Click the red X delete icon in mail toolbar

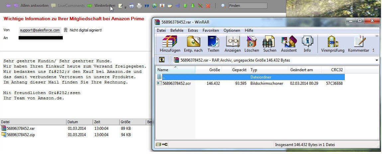208,6
